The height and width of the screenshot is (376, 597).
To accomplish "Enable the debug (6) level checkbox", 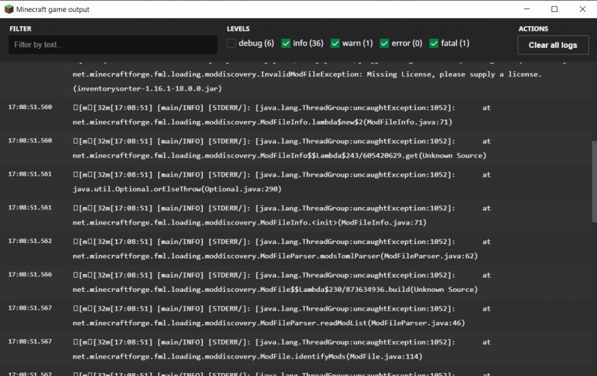I will coord(232,43).
